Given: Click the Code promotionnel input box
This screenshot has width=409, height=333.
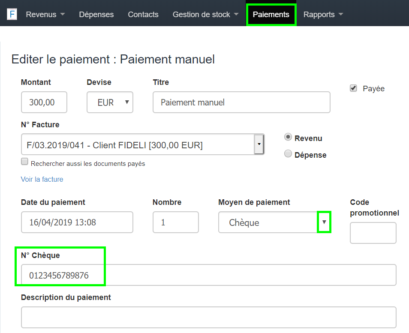Looking at the screenshot, I should tap(373, 233).
